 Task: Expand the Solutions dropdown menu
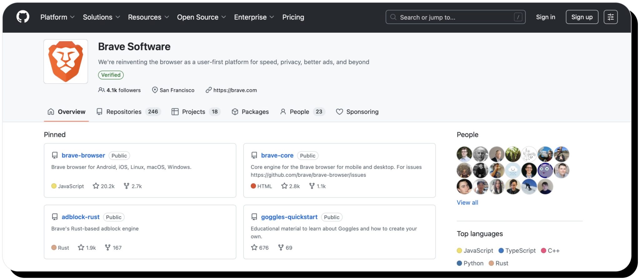click(x=101, y=17)
